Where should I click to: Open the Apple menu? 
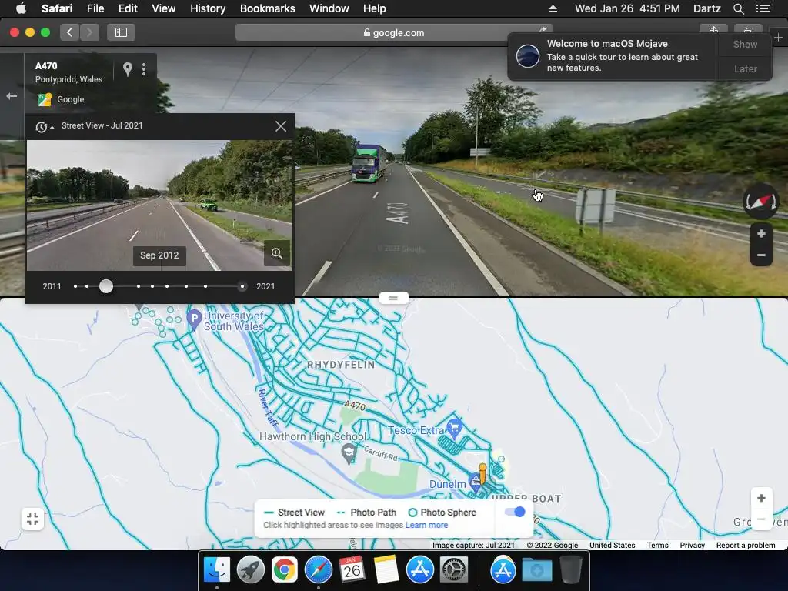tap(21, 8)
